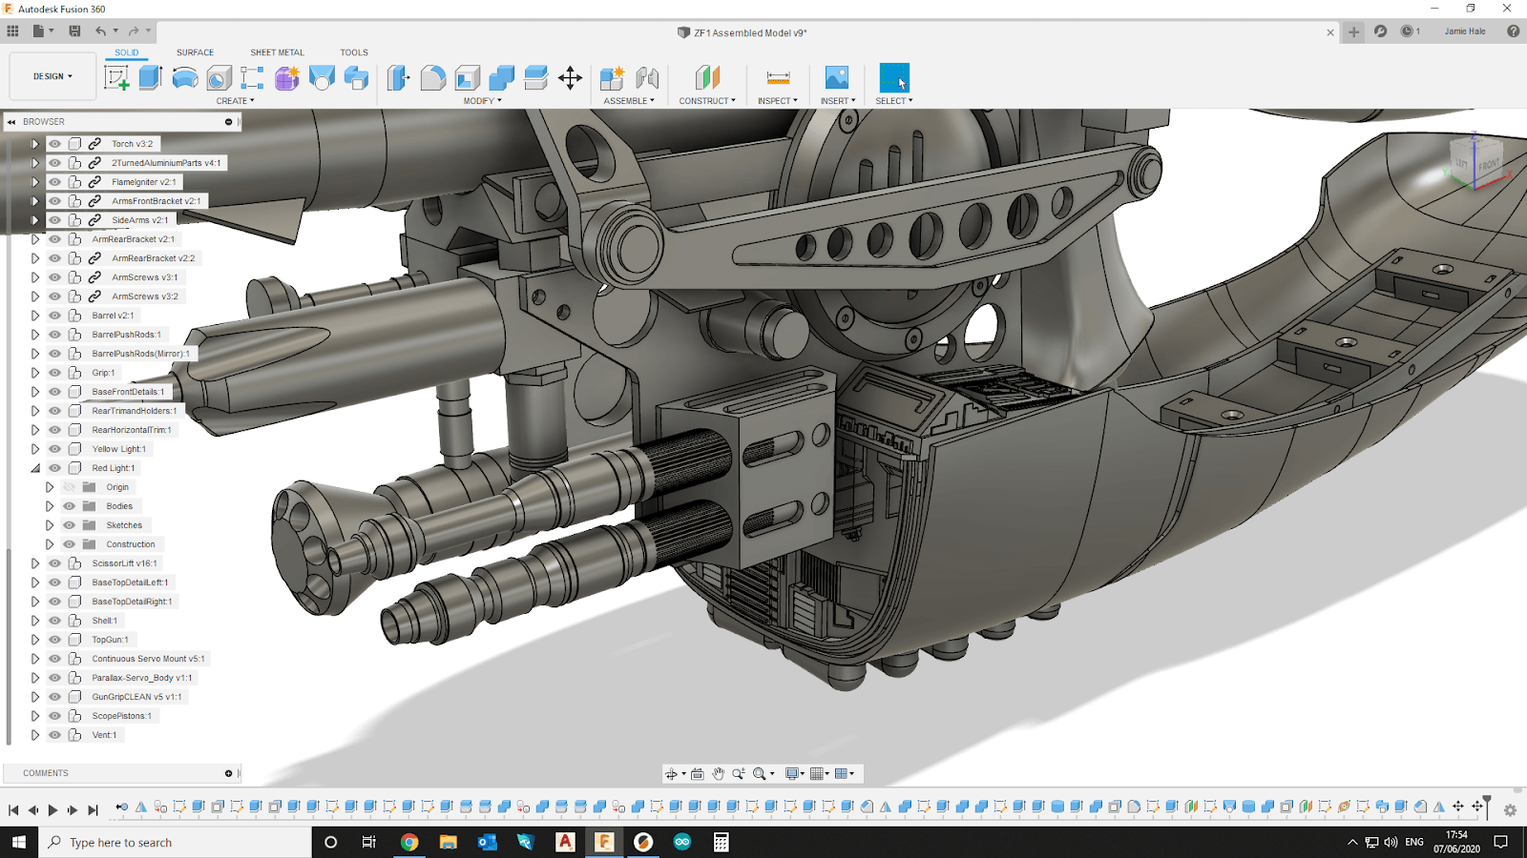Click the Windows search box
The image size is (1527, 858).
tap(176, 842)
